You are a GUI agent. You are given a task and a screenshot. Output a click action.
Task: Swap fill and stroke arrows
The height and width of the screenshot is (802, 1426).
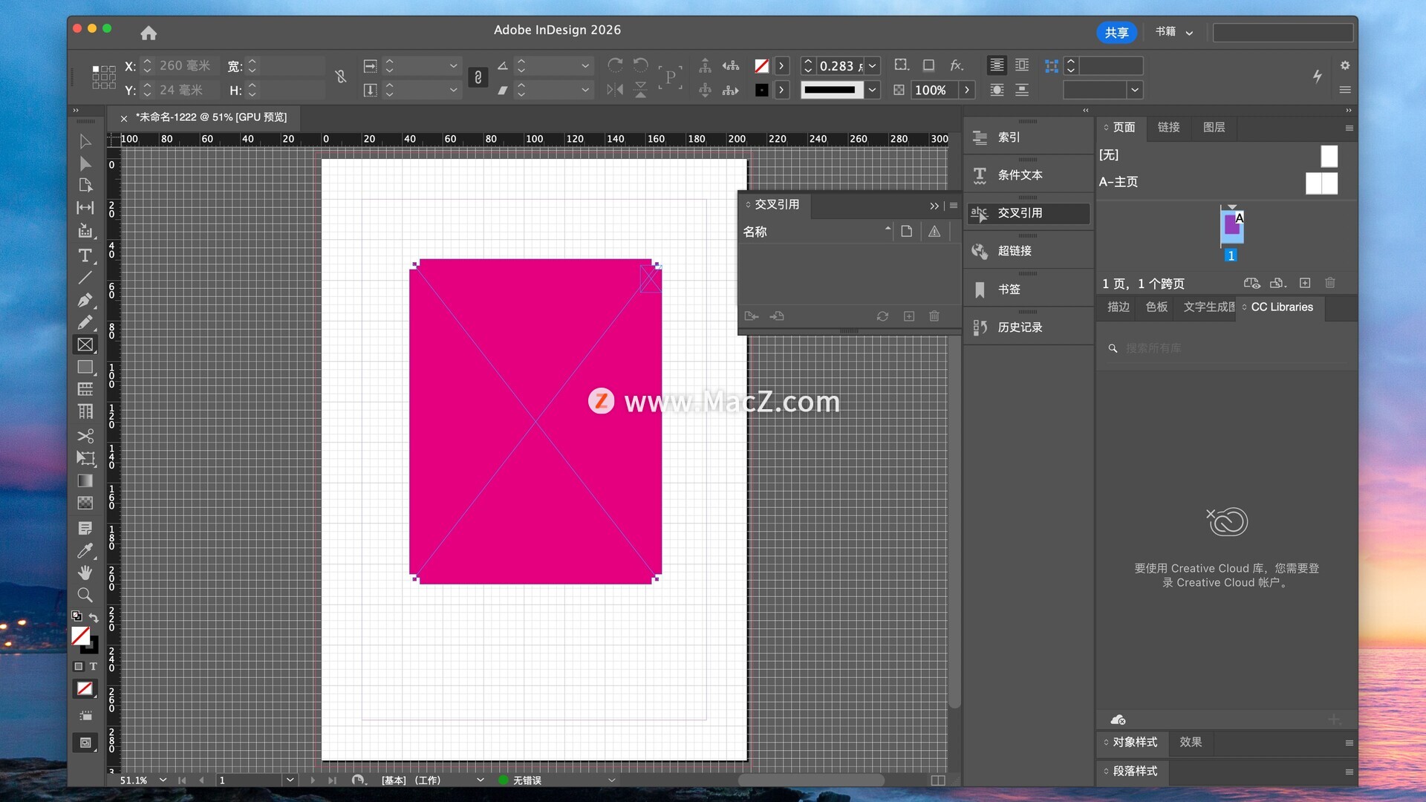click(x=94, y=617)
